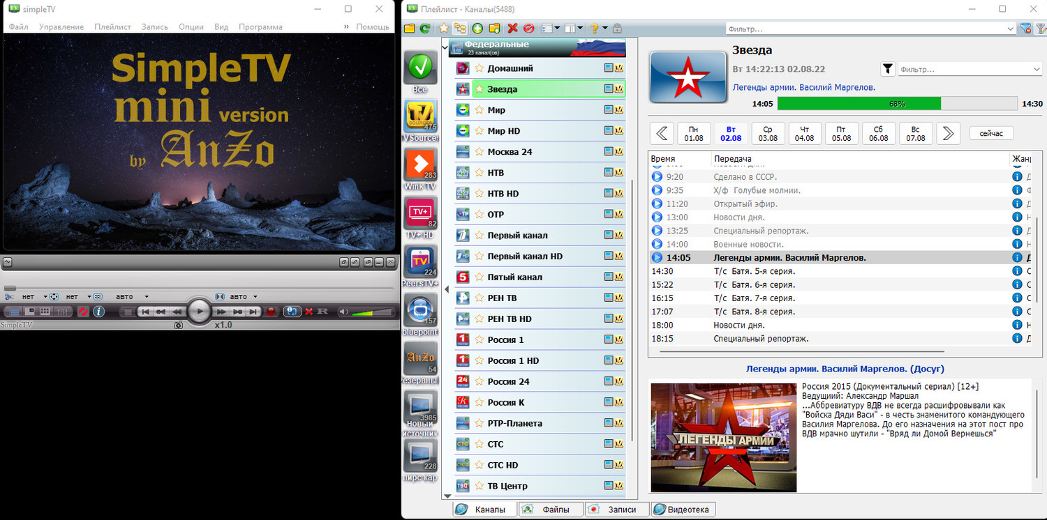Go to the next week with the right arrows

coord(949,133)
